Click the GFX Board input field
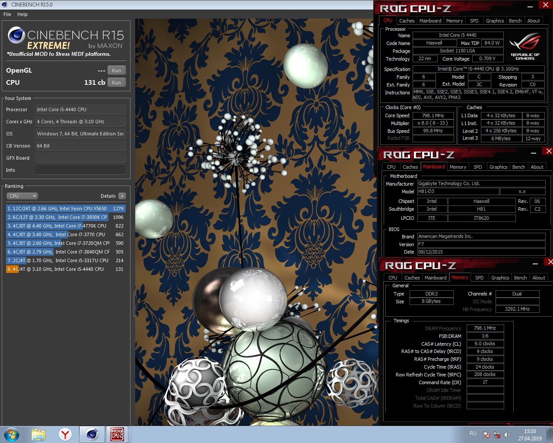Image resolution: width=553 pixels, height=443 pixels. [80, 158]
